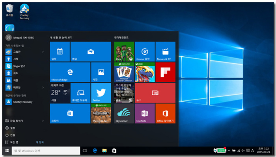Open Maps (지도) app entry
This screenshot has width=276, height=157.
[x=24, y=73]
